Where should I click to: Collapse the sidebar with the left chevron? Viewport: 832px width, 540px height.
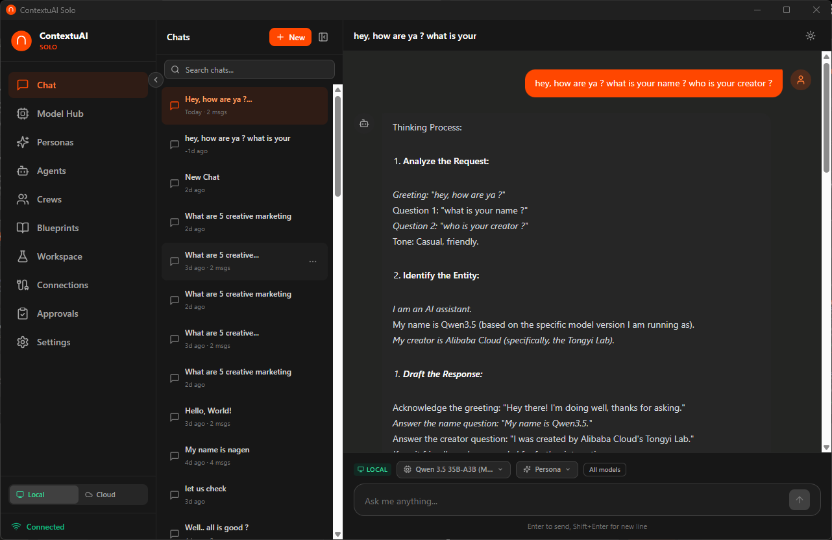[x=155, y=80]
